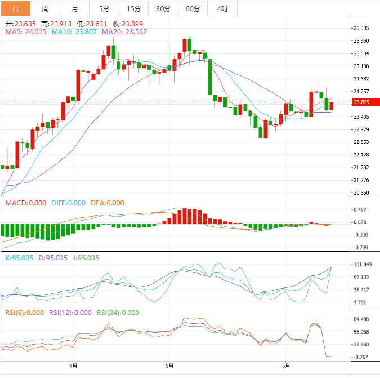Open the 月 (monthly) timeframe tab

pyautogui.click(x=75, y=8)
